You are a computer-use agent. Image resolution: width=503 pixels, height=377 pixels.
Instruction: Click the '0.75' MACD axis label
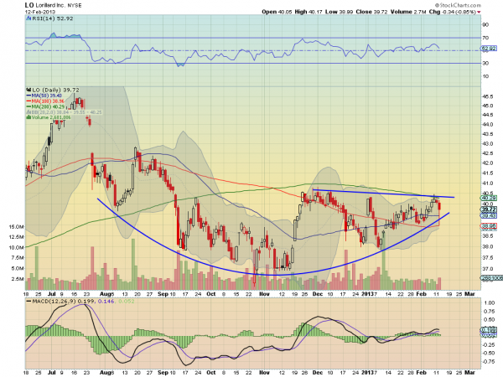click(x=490, y=312)
